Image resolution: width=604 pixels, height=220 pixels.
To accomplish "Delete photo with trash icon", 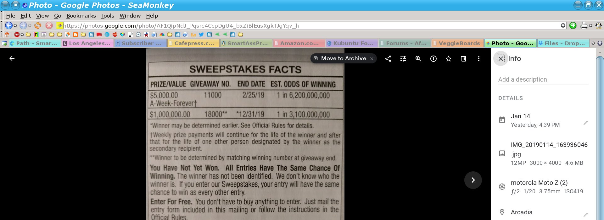I will click(464, 59).
